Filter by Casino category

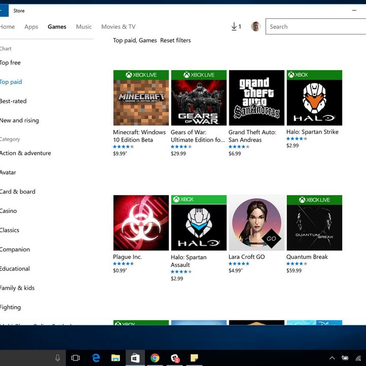[x=8, y=211]
